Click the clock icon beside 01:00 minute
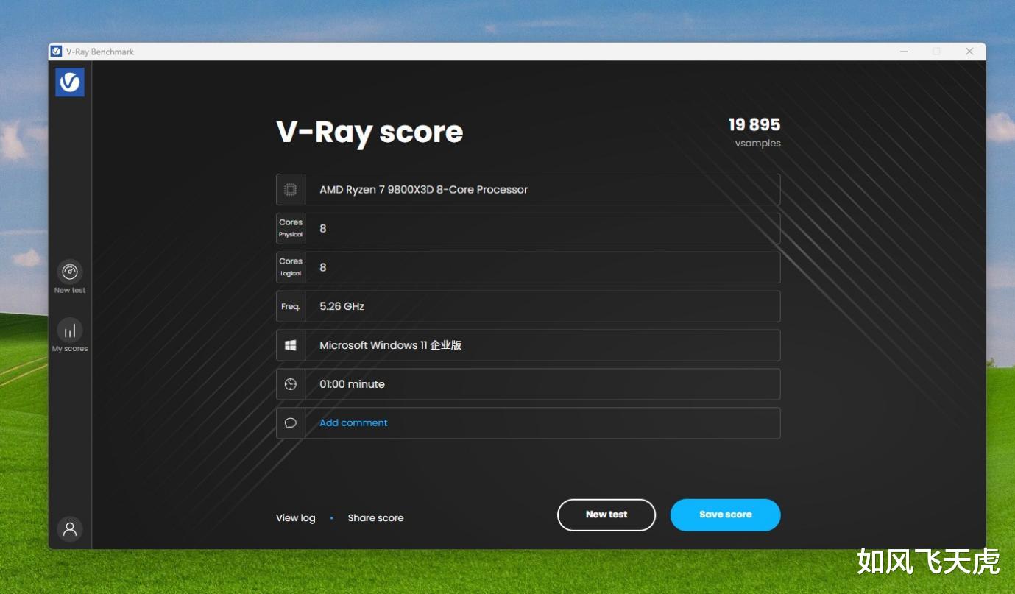Viewport: 1015px width, 594px height. [291, 384]
